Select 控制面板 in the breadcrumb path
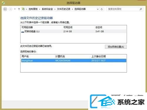Viewport: 147px width, 110px height. click(33, 9)
